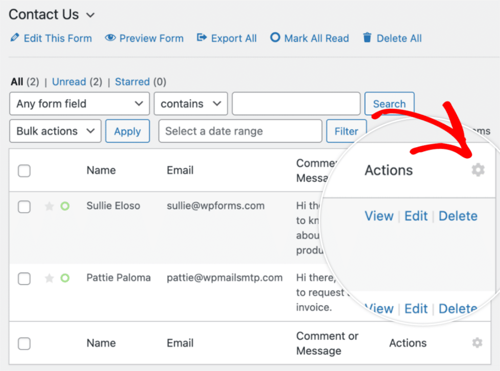
Task: Open the Bulk actions dropdown
Action: [55, 131]
